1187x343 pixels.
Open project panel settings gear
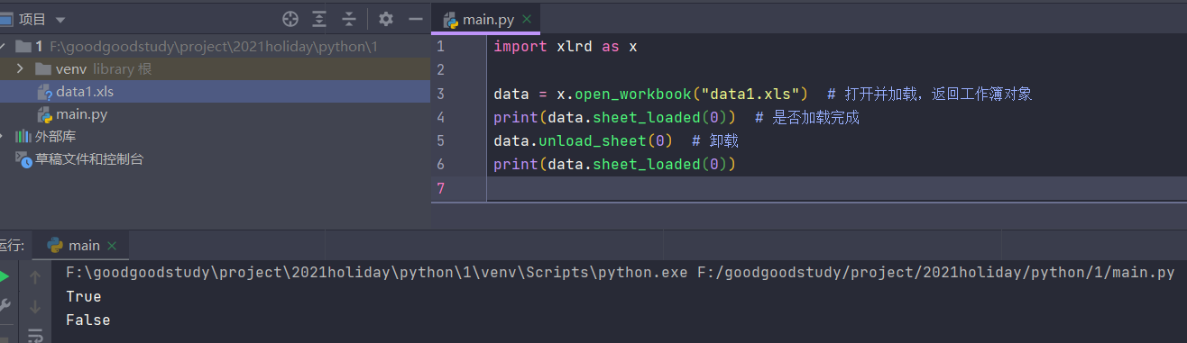click(x=386, y=19)
